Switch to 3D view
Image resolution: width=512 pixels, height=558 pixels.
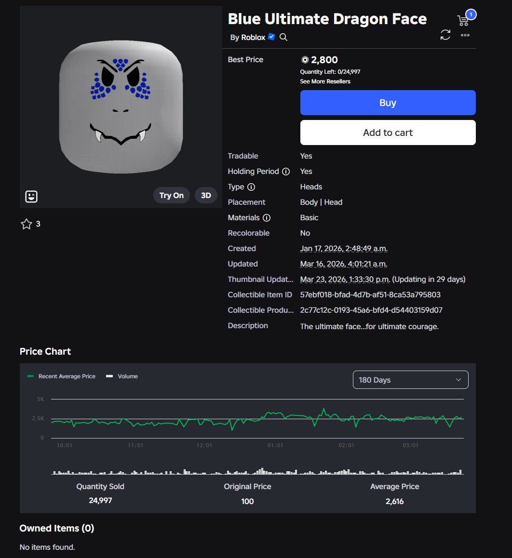click(206, 195)
